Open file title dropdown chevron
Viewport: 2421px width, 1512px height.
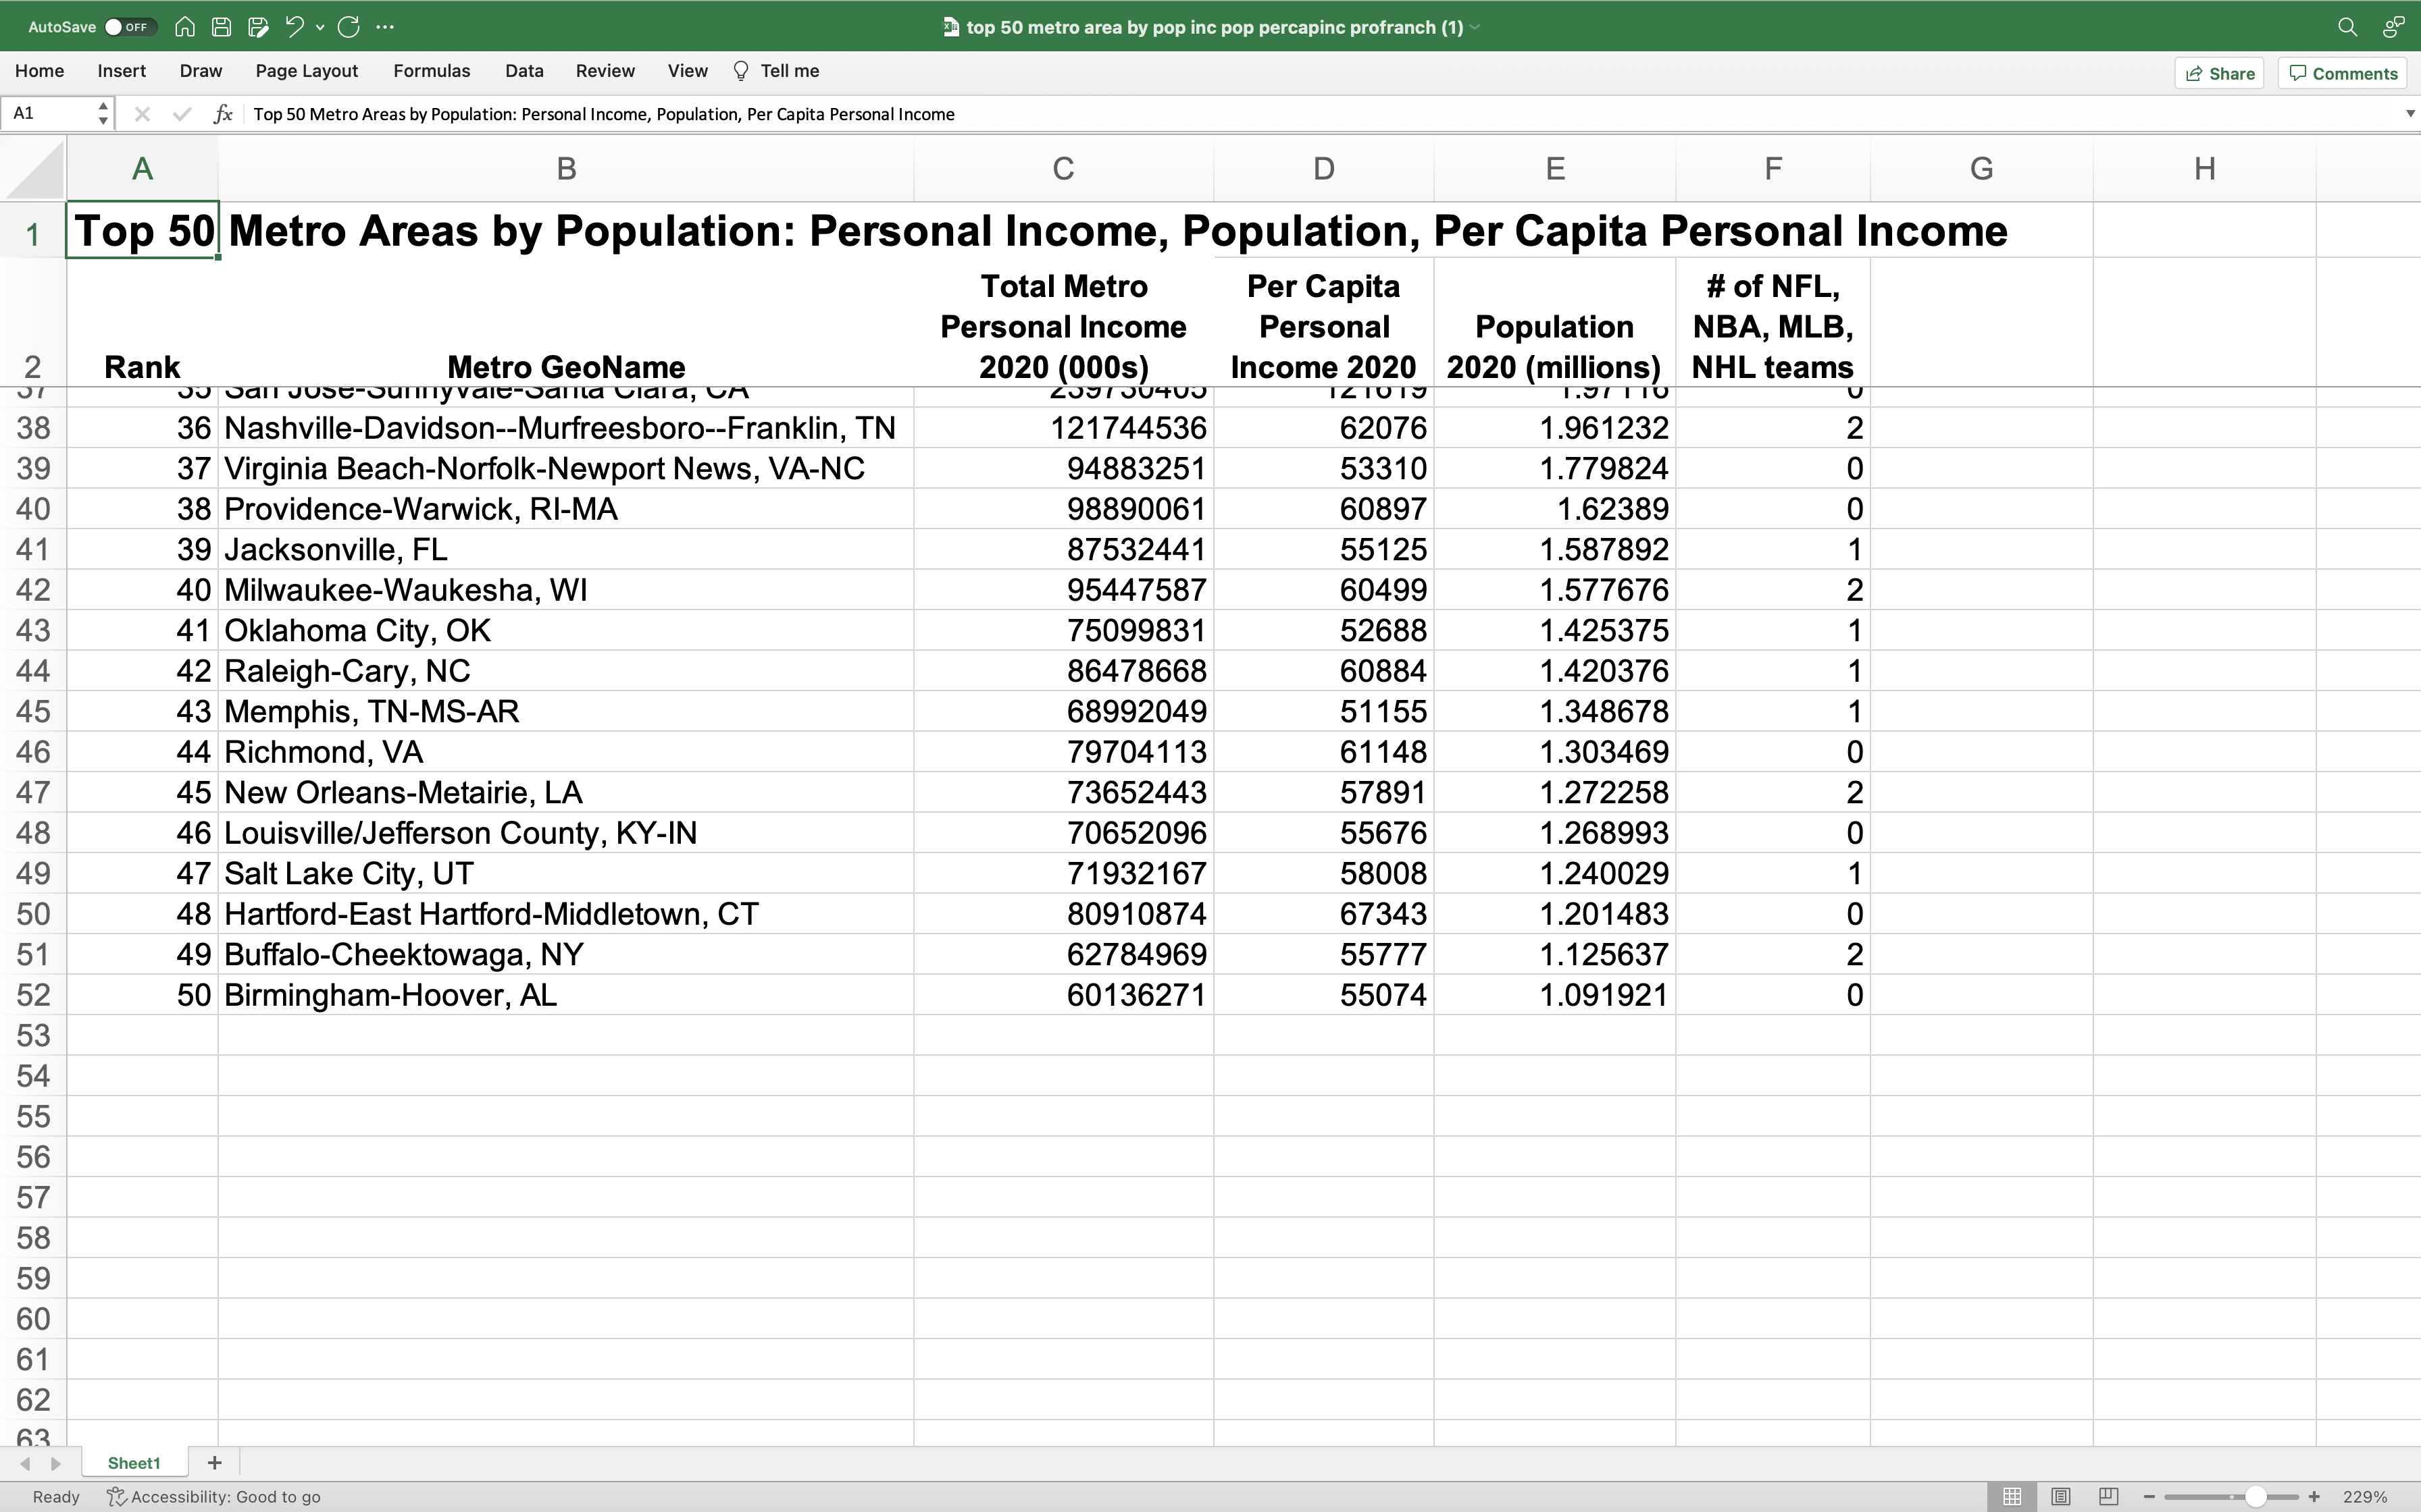point(1475,27)
